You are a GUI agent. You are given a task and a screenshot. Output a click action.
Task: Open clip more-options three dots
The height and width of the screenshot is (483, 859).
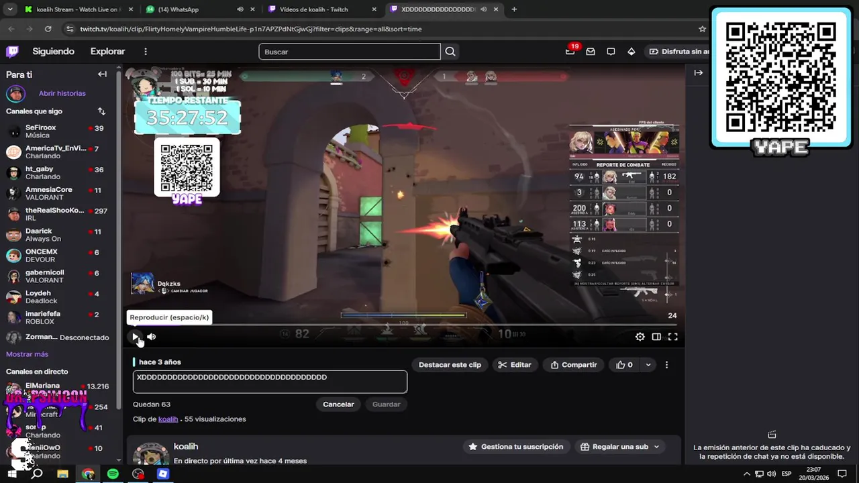pyautogui.click(x=666, y=365)
